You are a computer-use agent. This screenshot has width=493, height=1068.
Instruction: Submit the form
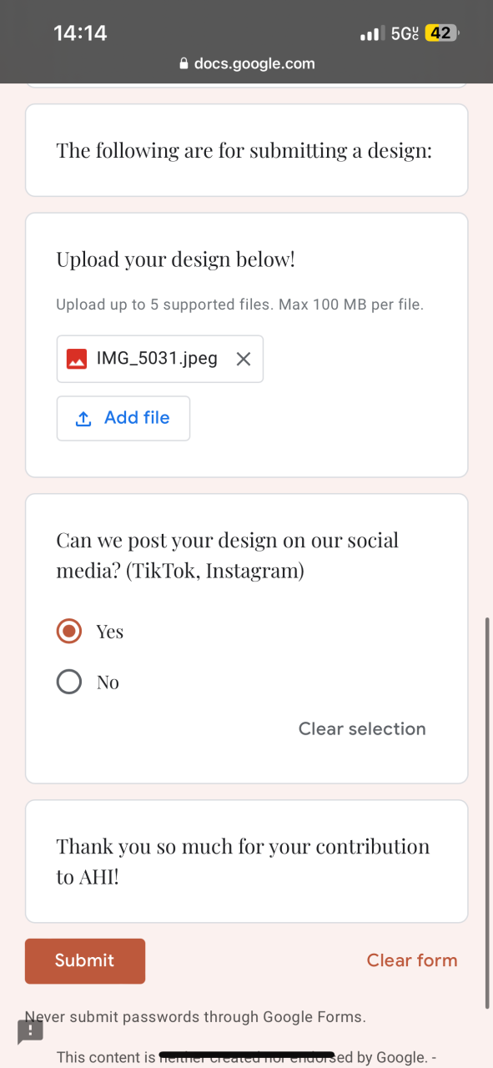point(85,961)
